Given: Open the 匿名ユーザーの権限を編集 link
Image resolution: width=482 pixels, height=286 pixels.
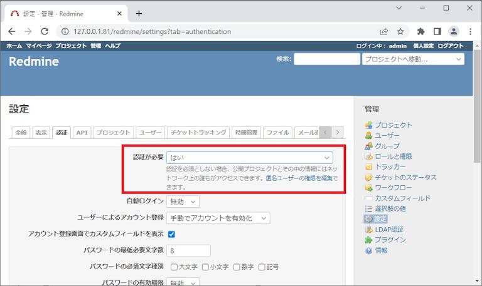Looking at the screenshot, I should click(299, 178).
